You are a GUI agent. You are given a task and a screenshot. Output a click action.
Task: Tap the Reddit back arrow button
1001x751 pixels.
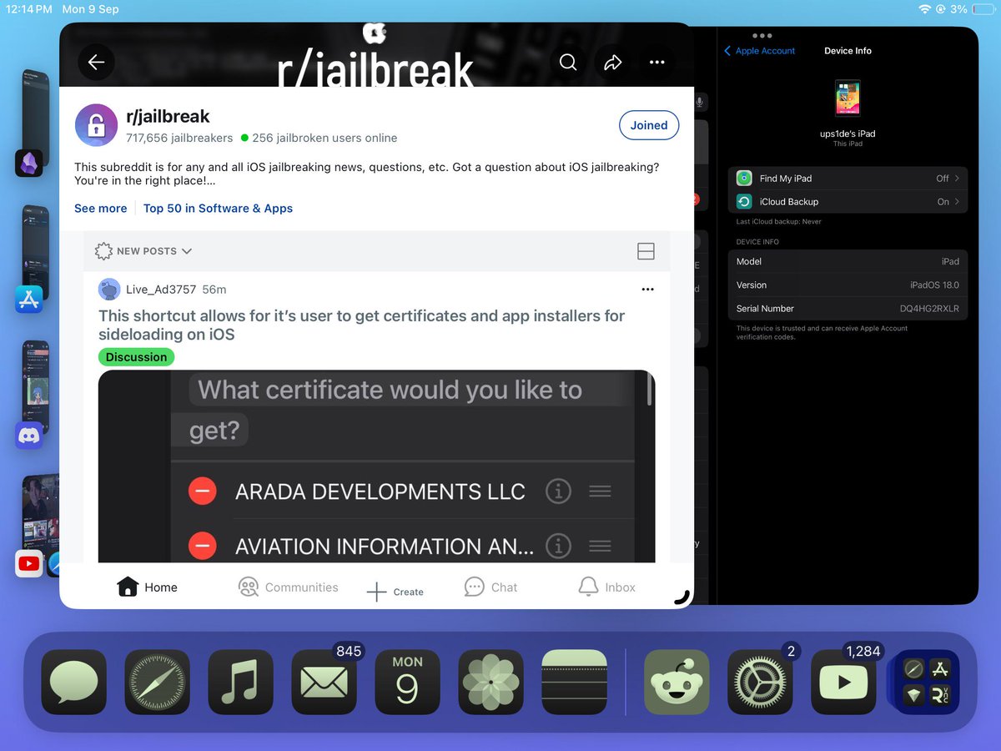[x=96, y=63]
